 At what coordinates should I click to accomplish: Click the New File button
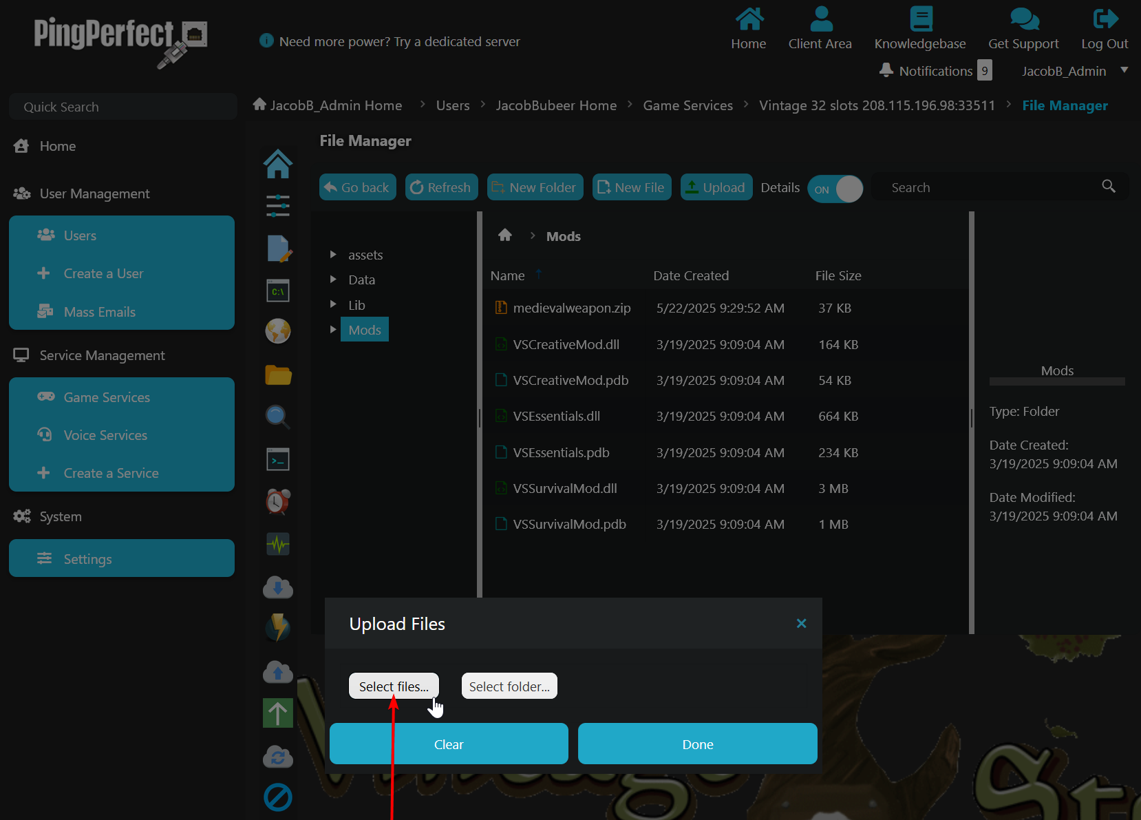pyautogui.click(x=632, y=187)
